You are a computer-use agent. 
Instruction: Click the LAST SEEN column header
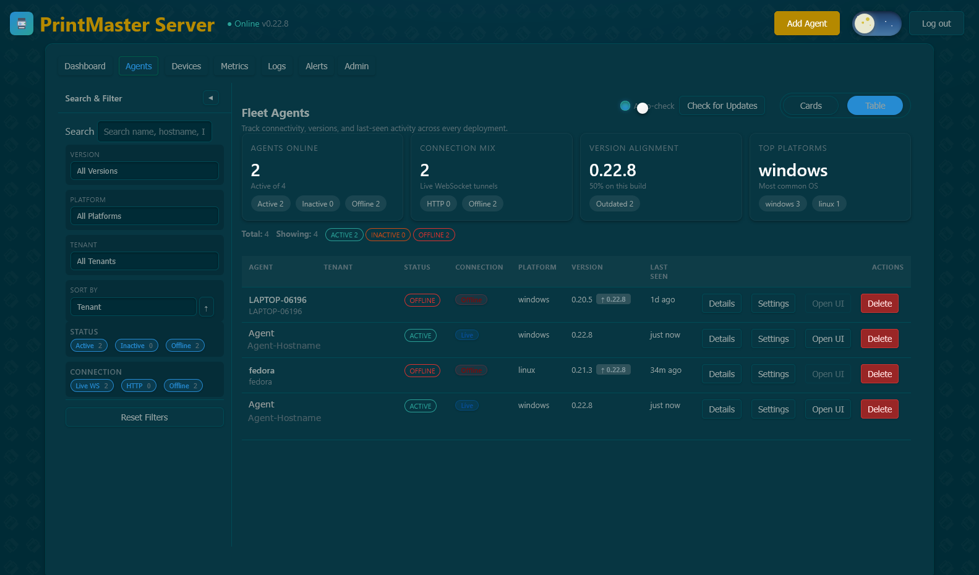[x=659, y=272]
